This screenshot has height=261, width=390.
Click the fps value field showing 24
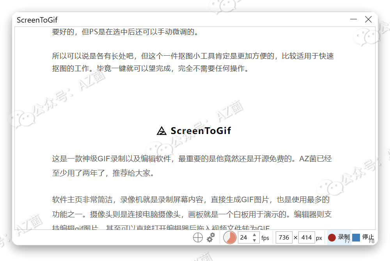pyautogui.click(x=245, y=238)
